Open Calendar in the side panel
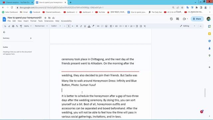The width and height of the screenshot is (213, 120). tap(209, 26)
